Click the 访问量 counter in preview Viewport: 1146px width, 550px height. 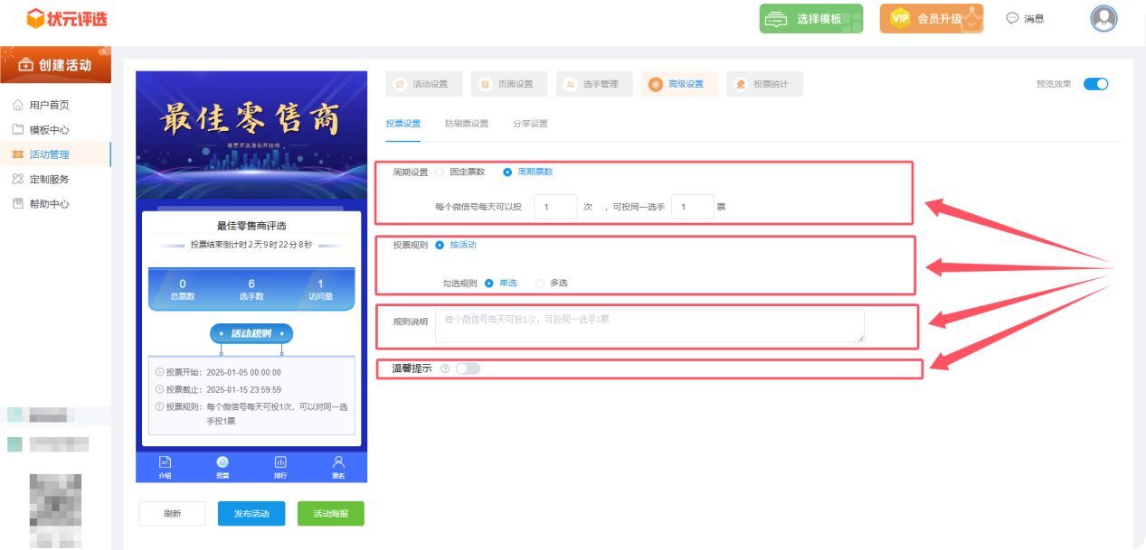(320, 289)
